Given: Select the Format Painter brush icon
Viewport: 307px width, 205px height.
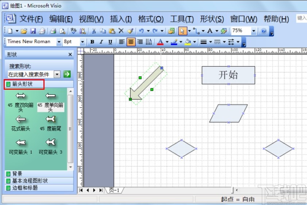Looking at the screenshot, I should click(130, 31).
